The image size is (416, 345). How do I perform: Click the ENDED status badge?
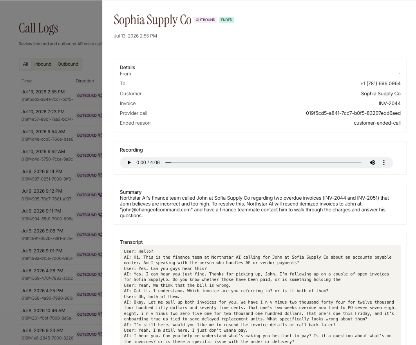click(x=226, y=20)
